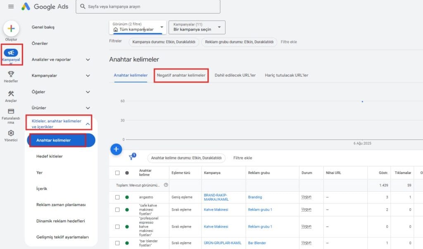This screenshot has width=423, height=249.
Task: Expand the Öğeler section
Action: [88, 92]
